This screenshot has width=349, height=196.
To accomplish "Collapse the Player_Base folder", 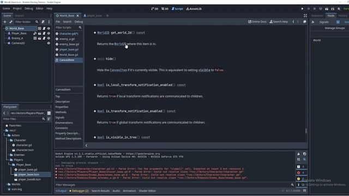I will coord(11,164).
